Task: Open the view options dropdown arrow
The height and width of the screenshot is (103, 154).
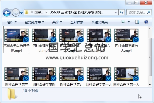Action: coord(129,22)
